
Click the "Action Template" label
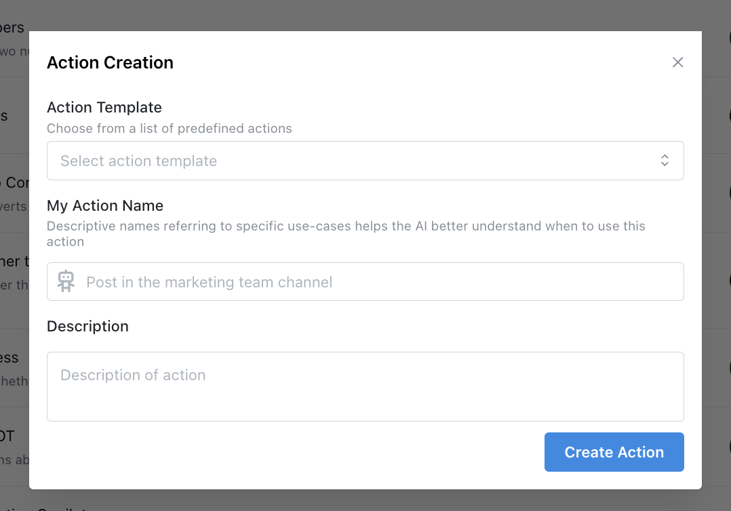(x=104, y=107)
